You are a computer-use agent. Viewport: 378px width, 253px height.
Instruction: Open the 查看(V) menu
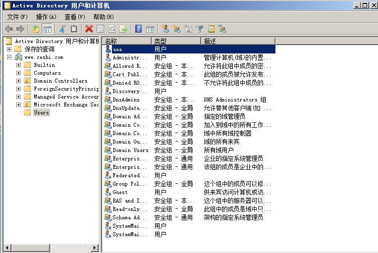[75, 17]
